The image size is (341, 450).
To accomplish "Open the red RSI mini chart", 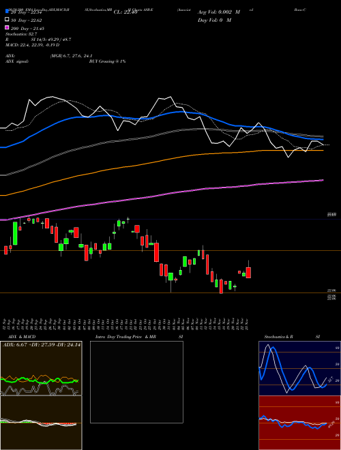I will pyautogui.click(x=299, y=423).
